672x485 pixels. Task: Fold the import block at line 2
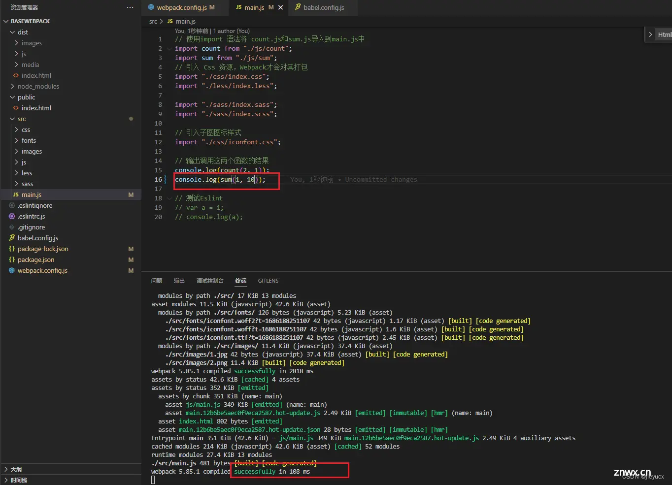(169, 49)
